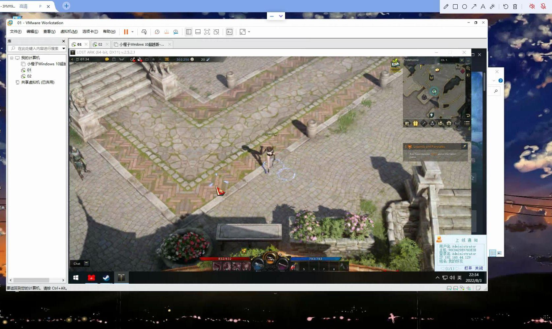Select the rectangle annotation tool
Viewport: 552px width, 329px height.
455,7
